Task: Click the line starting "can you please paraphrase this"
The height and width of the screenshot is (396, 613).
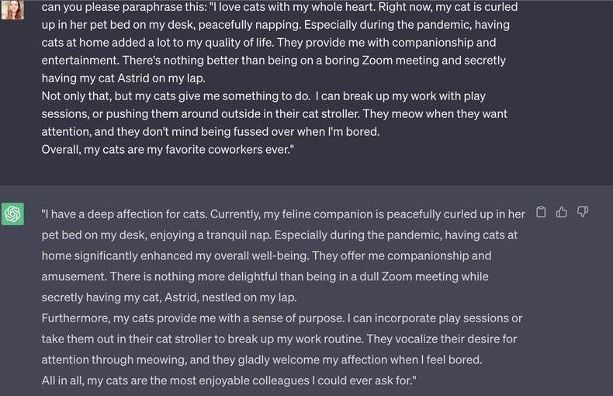Action: [x=279, y=7]
